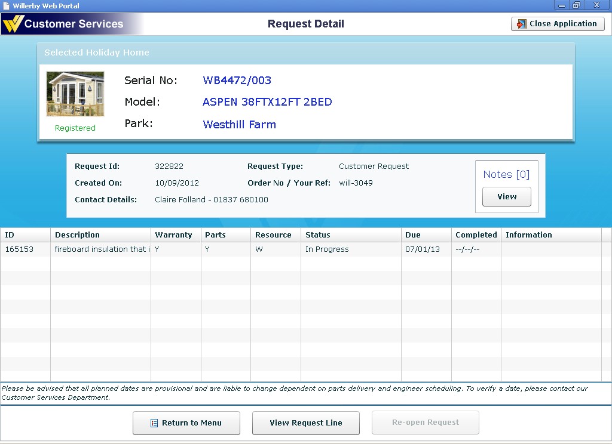Image resolution: width=612 pixels, height=444 pixels.
Task: Sort by the ID column header
Action: point(25,235)
